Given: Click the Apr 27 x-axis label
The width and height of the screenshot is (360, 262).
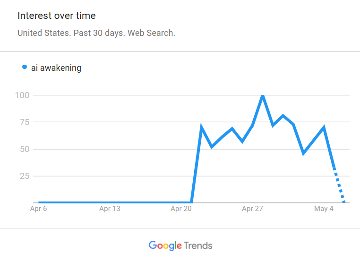Looking at the screenshot, I should tap(252, 209).
